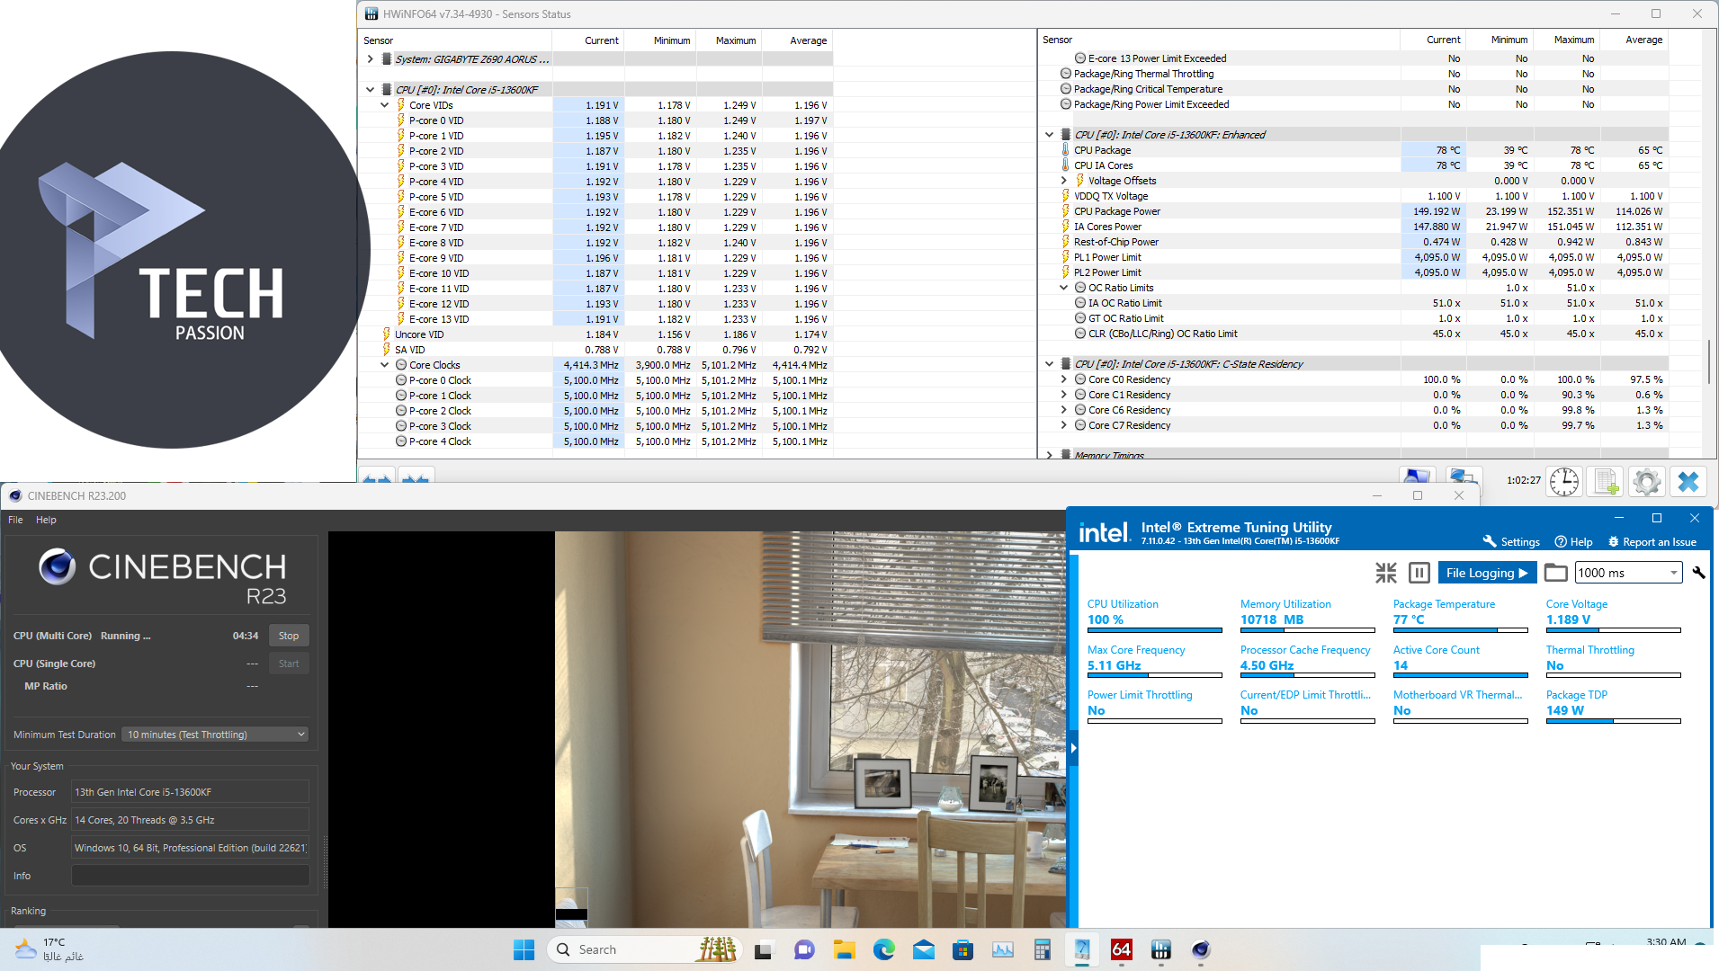Open the Minimum Test Duration dropdown

[x=215, y=735]
